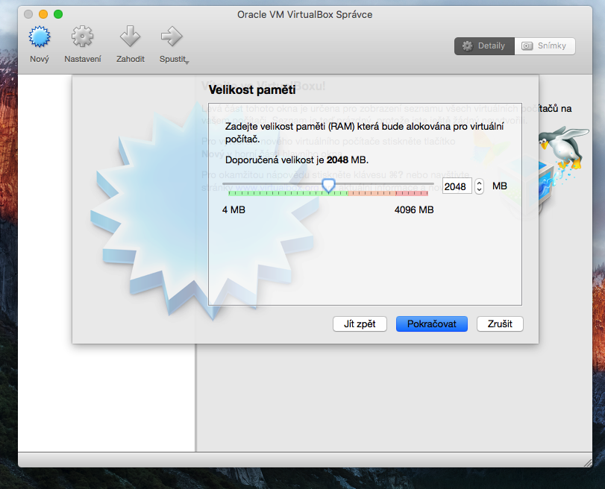The height and width of the screenshot is (489, 605).
Task: Expand the Spustit dropdown arrow
Action: 186,62
